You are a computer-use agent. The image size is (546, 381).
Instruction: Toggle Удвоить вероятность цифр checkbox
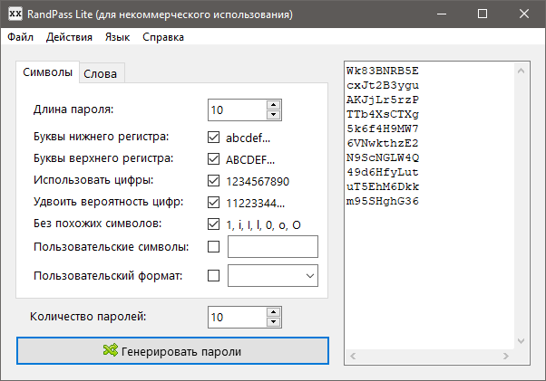(213, 202)
